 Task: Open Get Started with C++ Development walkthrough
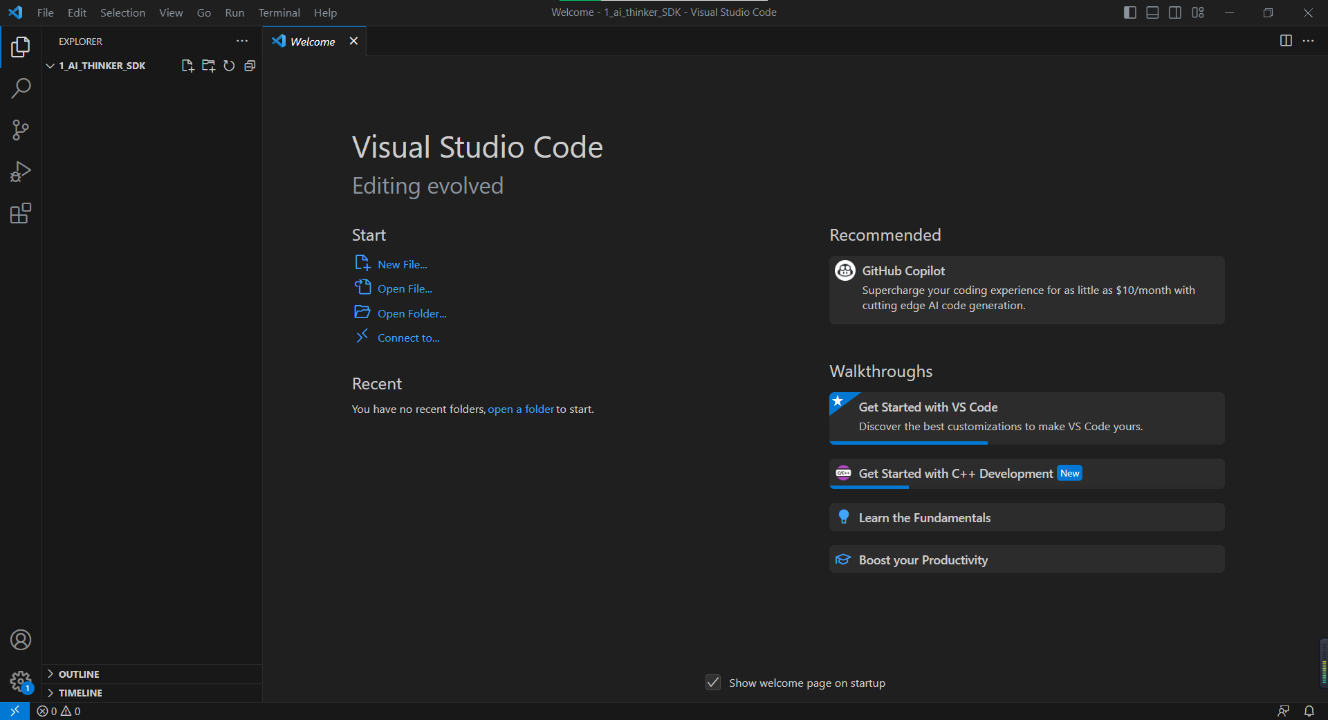(1026, 474)
